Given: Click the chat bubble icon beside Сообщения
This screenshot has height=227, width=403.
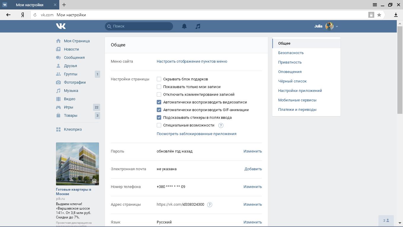Looking at the screenshot, I should coord(58,58).
